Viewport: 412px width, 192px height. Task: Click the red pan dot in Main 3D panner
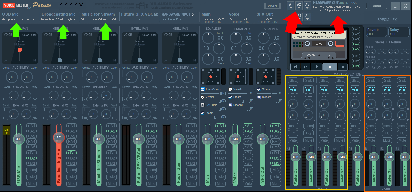211,77
